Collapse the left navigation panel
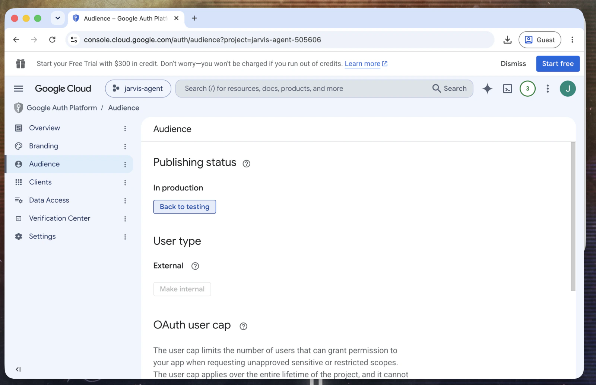 [x=18, y=369]
